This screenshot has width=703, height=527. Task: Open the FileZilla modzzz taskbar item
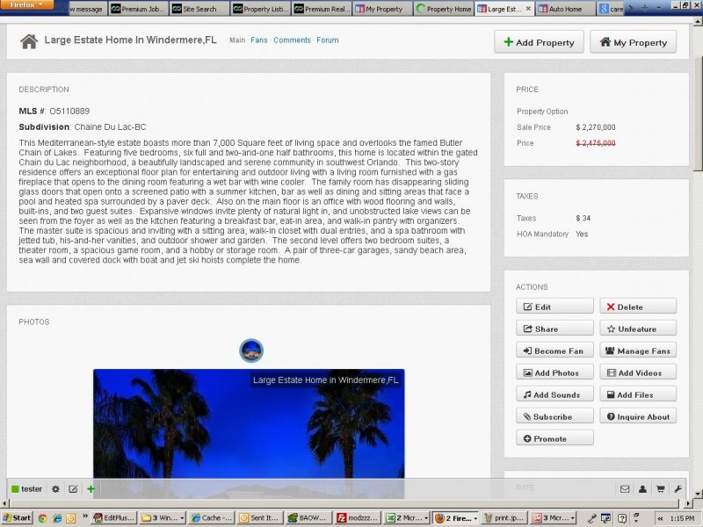click(359, 518)
